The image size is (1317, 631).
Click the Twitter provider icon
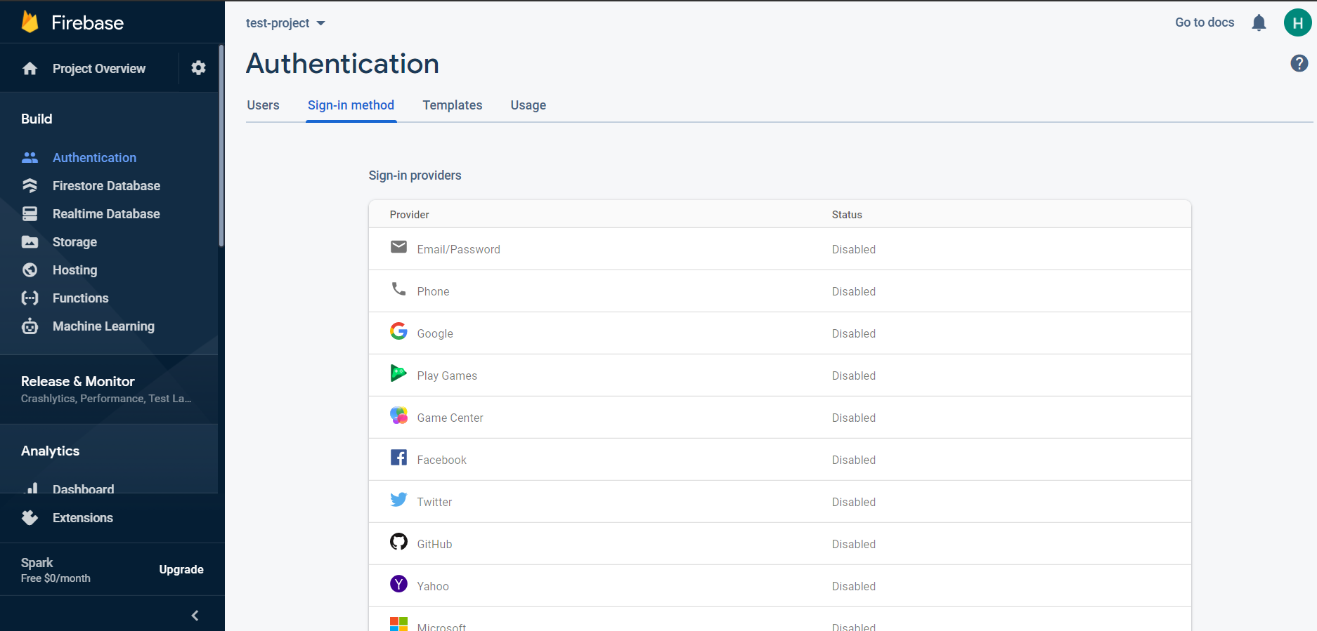pyautogui.click(x=398, y=500)
